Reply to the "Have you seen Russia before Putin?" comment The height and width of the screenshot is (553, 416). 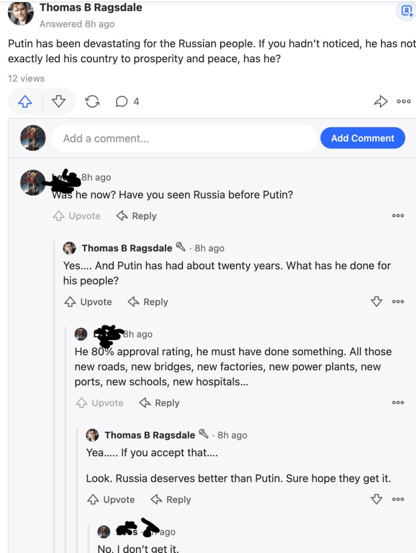(x=137, y=216)
